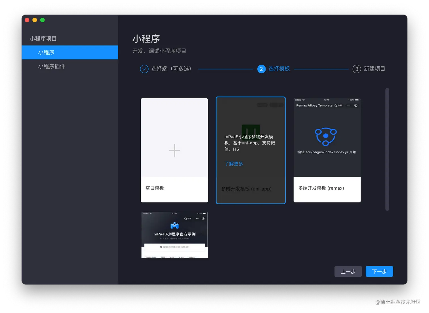The width and height of the screenshot is (429, 313).
Task: Click more dots in mPaaS preview
Action: (x=197, y=219)
